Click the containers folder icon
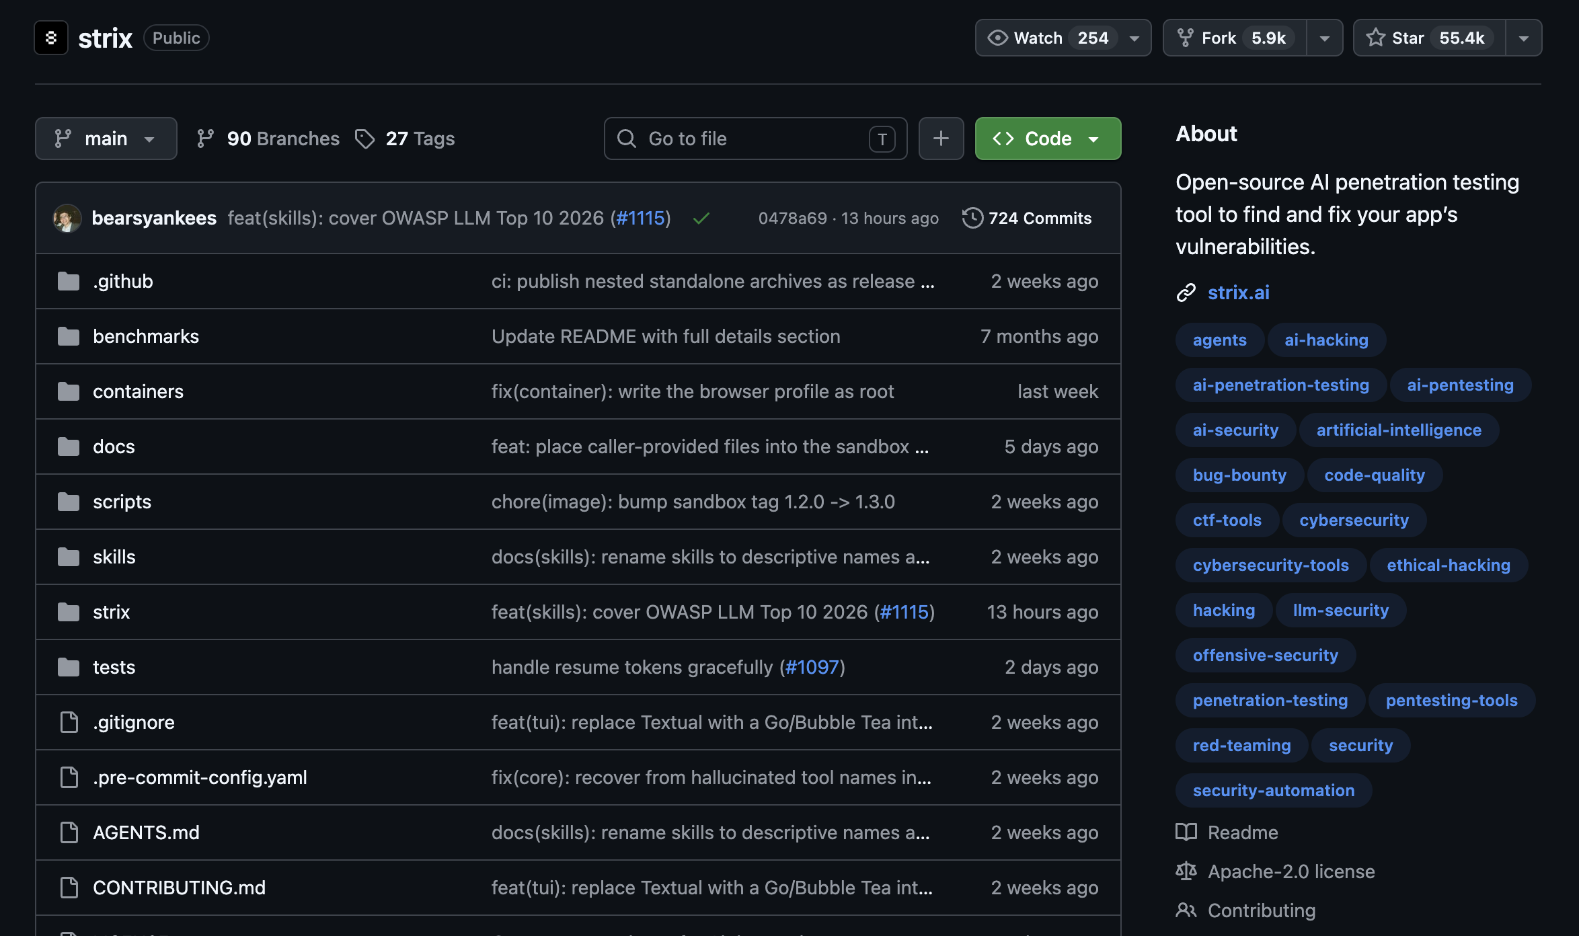Viewport: 1579px width, 936px height. pos(69,391)
